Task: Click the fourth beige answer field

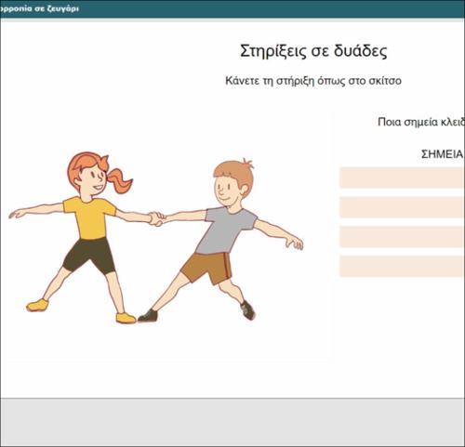Action: pos(403,266)
